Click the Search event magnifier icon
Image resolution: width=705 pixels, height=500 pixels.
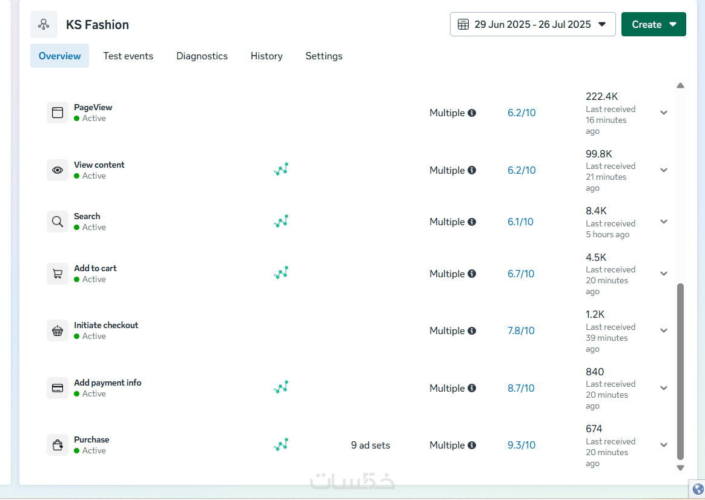coord(58,222)
